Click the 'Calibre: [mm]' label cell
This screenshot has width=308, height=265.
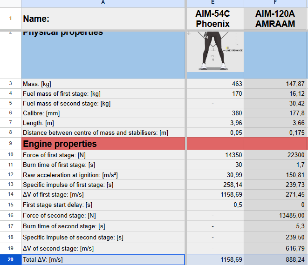pyautogui.click(x=103, y=113)
